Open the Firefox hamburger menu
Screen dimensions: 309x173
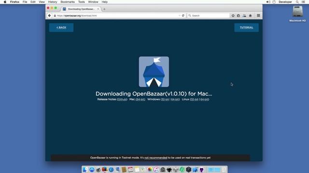258,15
